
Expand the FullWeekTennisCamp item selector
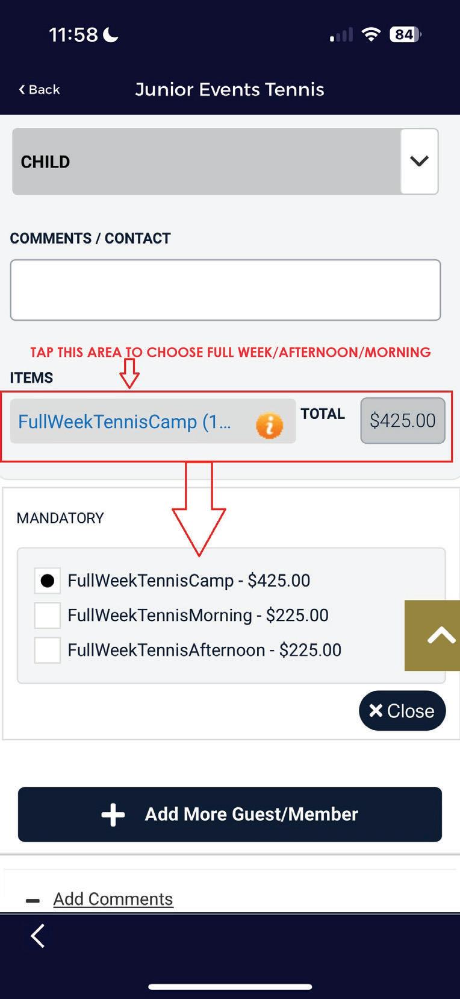[x=132, y=421]
